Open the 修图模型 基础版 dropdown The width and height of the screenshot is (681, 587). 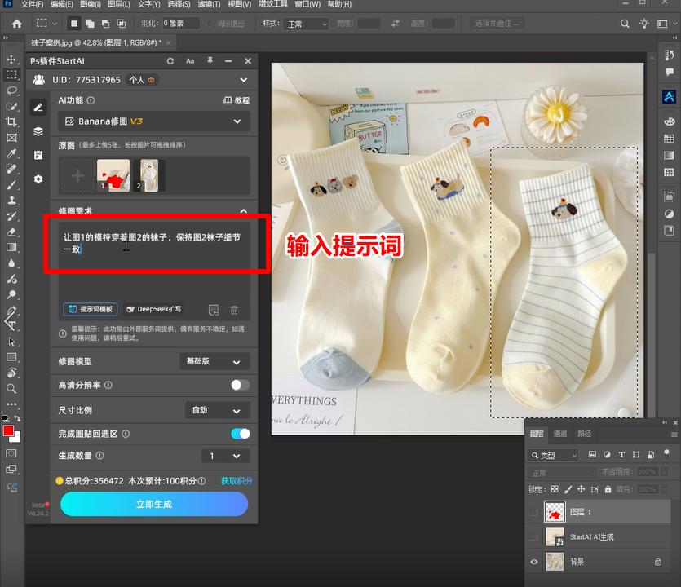click(x=215, y=361)
